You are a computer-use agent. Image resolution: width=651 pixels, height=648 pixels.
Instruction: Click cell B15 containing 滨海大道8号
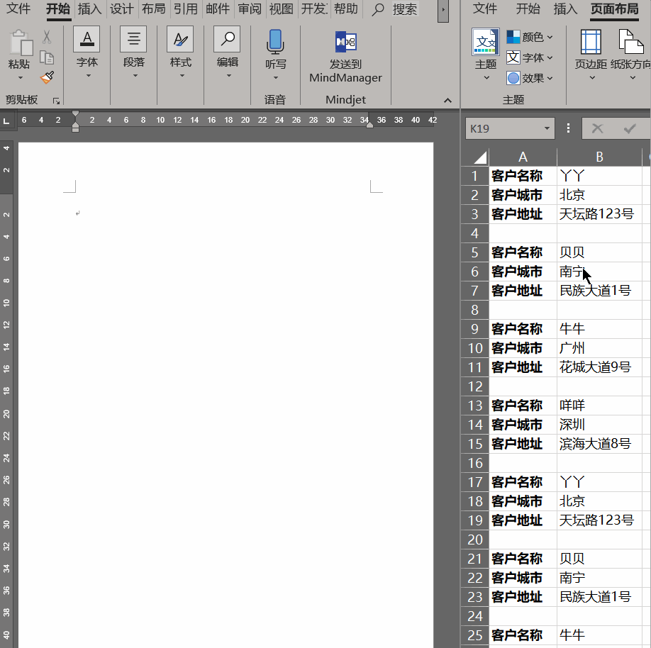coord(599,444)
